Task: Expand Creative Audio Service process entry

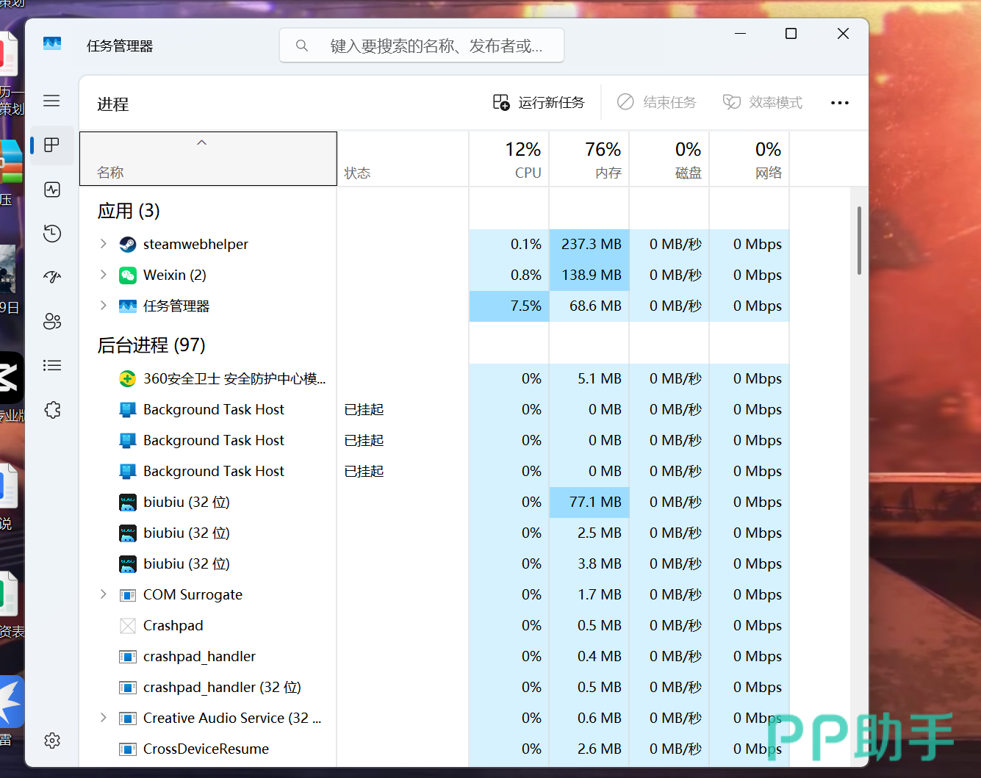Action: pos(104,718)
